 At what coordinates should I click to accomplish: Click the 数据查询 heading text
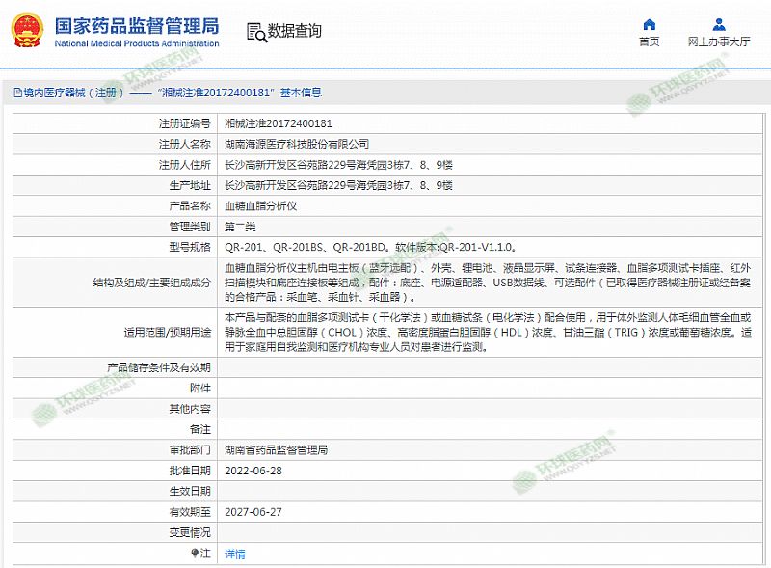tap(295, 31)
